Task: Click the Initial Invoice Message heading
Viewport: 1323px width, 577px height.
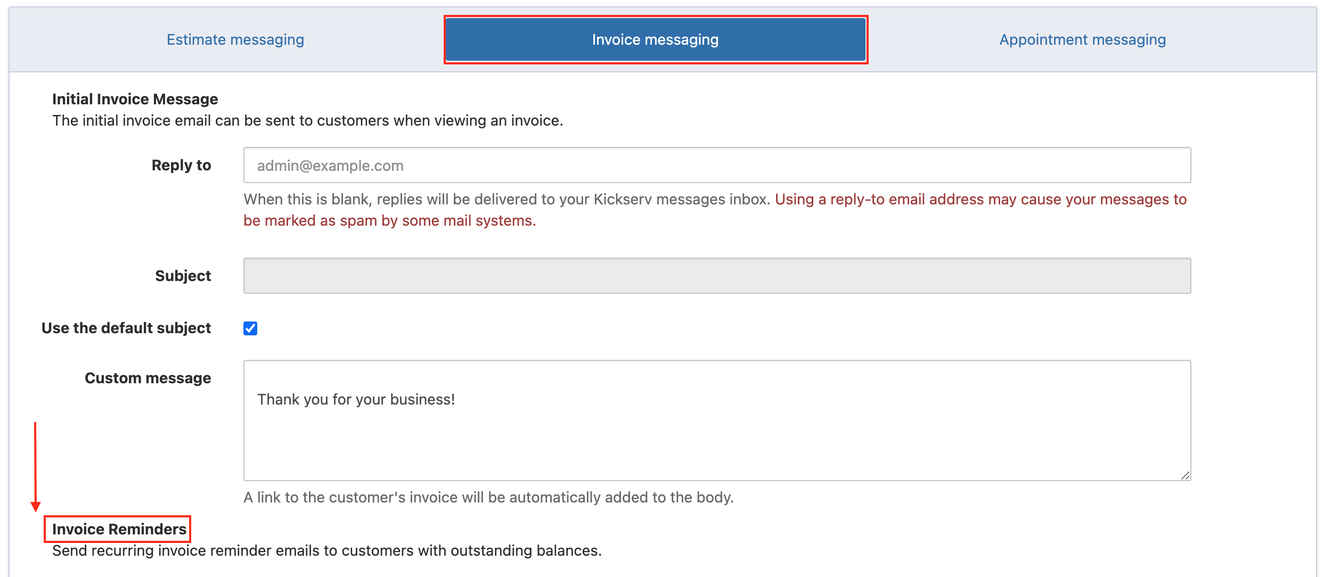Action: 135,99
